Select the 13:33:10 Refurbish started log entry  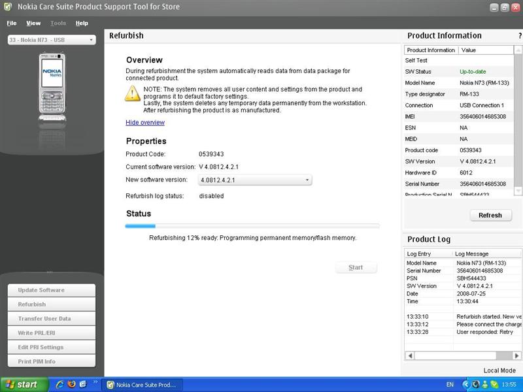point(463,317)
